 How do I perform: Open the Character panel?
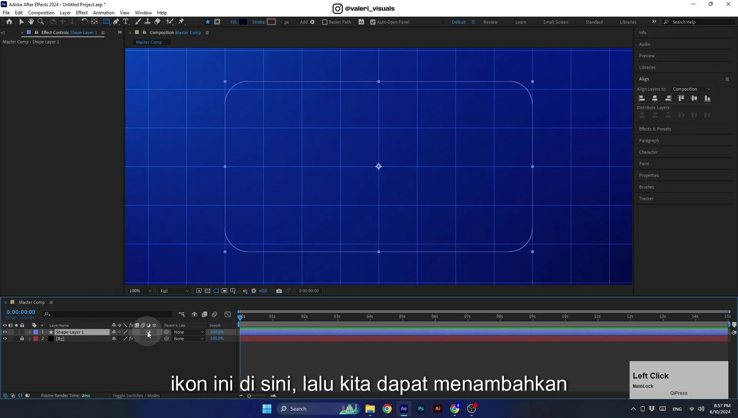[648, 152]
